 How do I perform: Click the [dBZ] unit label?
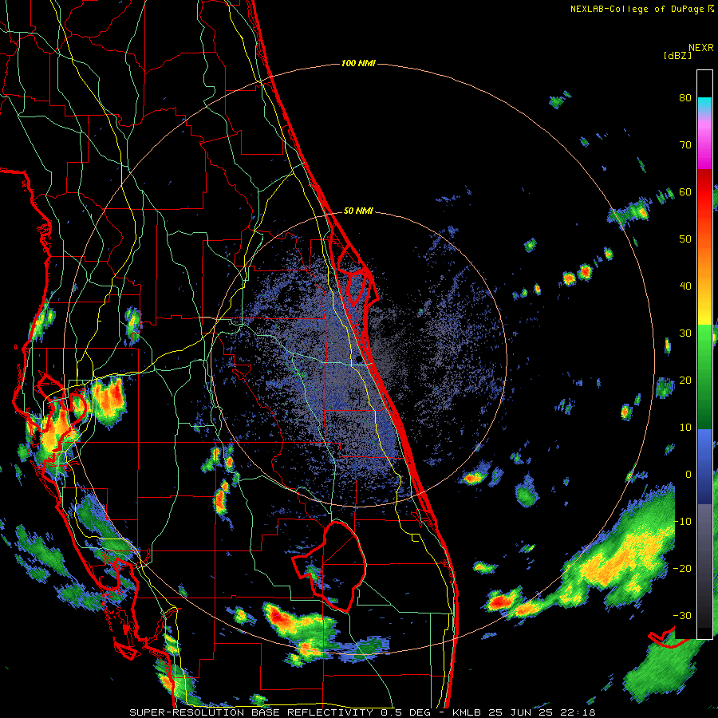pos(677,56)
